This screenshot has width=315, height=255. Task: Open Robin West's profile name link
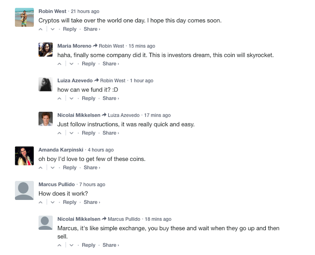click(52, 11)
